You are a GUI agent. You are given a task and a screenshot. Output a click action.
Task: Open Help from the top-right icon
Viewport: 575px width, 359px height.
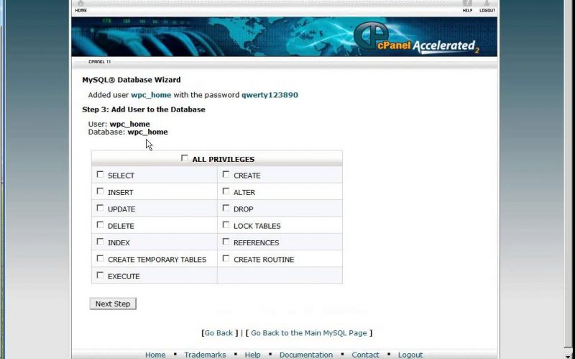(467, 6)
